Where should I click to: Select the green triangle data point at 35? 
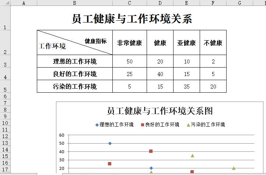point(192,155)
